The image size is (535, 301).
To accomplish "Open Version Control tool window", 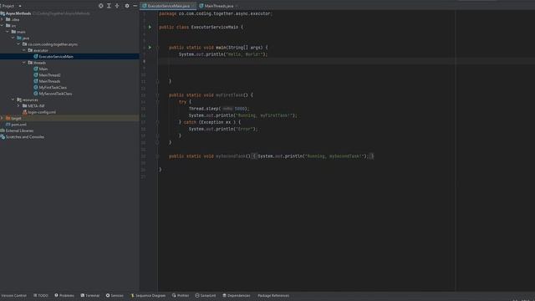I will click(x=13, y=295).
